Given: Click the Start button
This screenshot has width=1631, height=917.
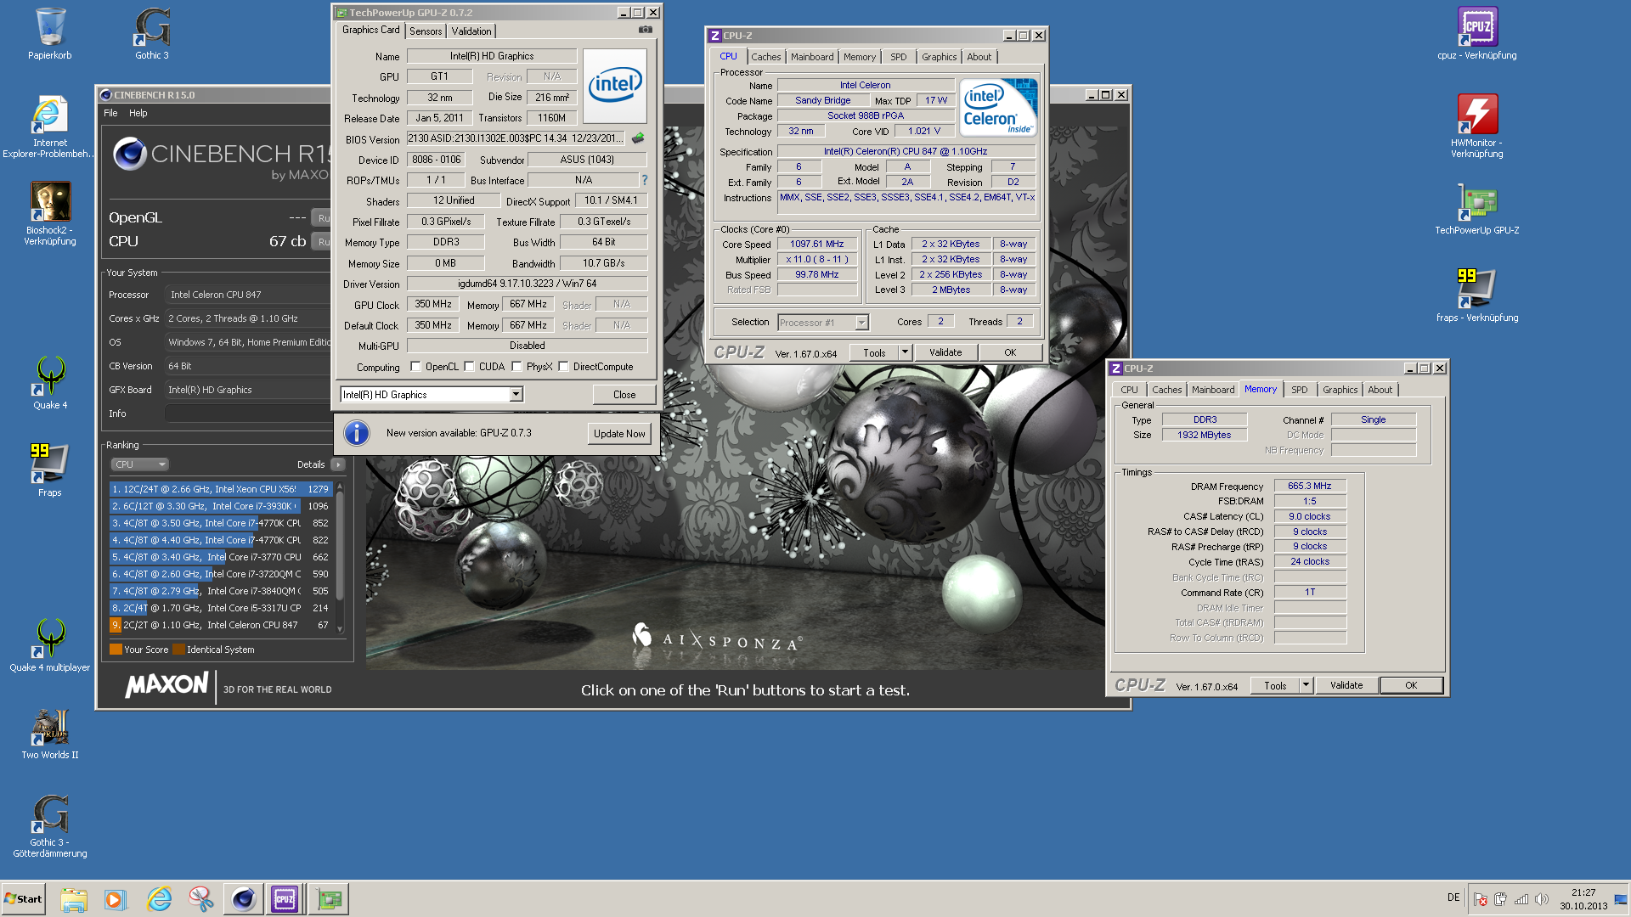Looking at the screenshot, I should [24, 899].
